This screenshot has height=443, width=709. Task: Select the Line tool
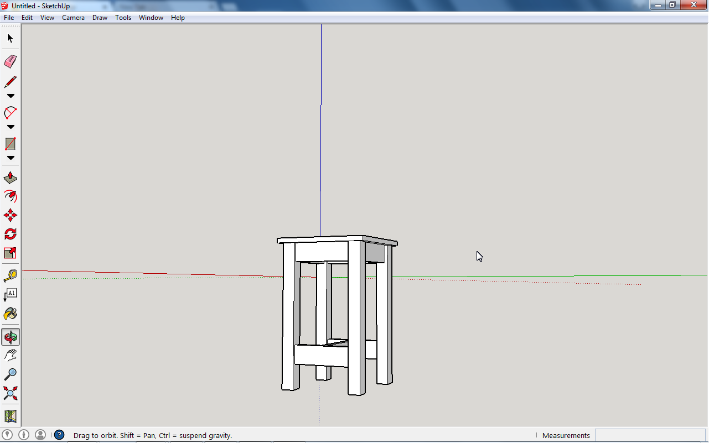10,81
